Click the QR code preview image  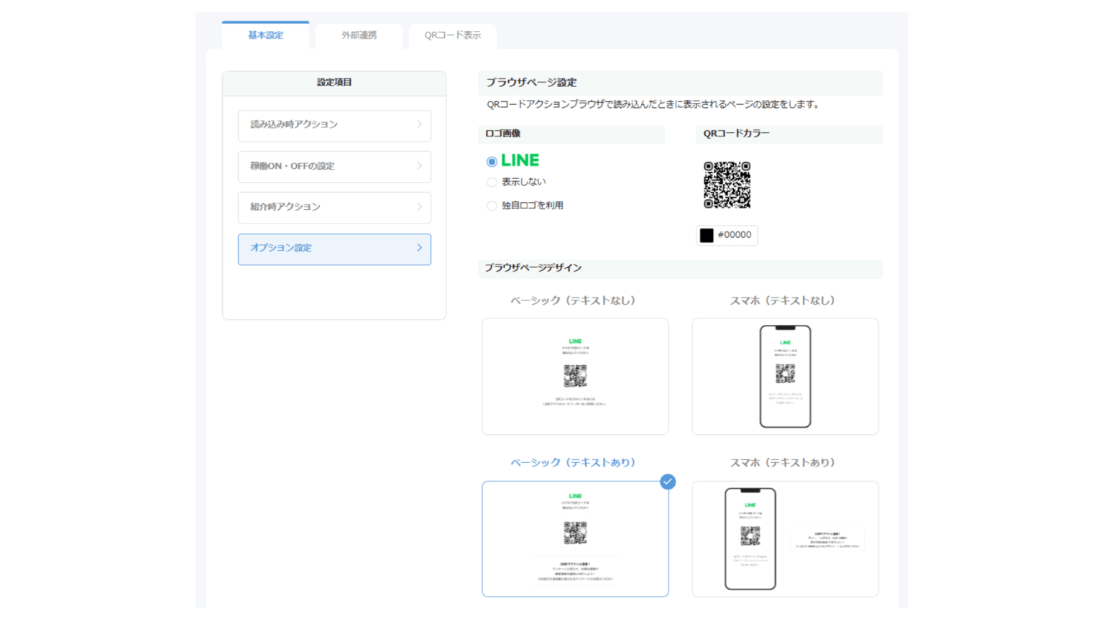(727, 185)
